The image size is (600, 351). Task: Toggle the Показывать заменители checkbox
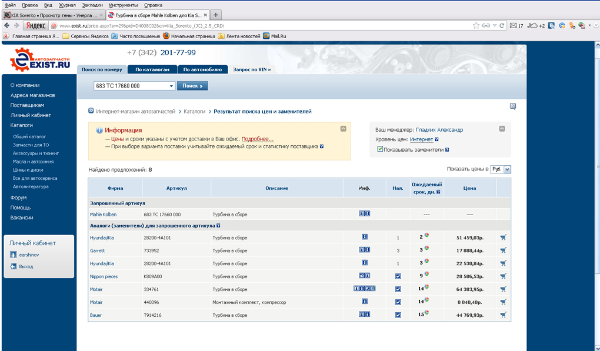point(380,149)
